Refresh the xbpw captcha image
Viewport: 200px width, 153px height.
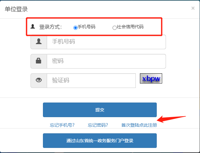pyautogui.click(x=151, y=78)
